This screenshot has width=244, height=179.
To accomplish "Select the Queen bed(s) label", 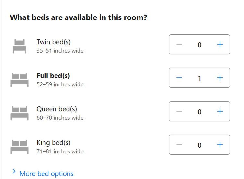I will coord(57,109).
